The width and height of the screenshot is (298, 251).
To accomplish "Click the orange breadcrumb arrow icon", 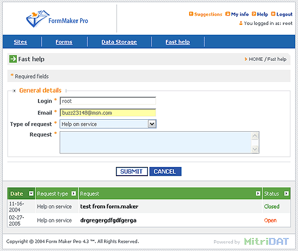I will coord(246,59).
